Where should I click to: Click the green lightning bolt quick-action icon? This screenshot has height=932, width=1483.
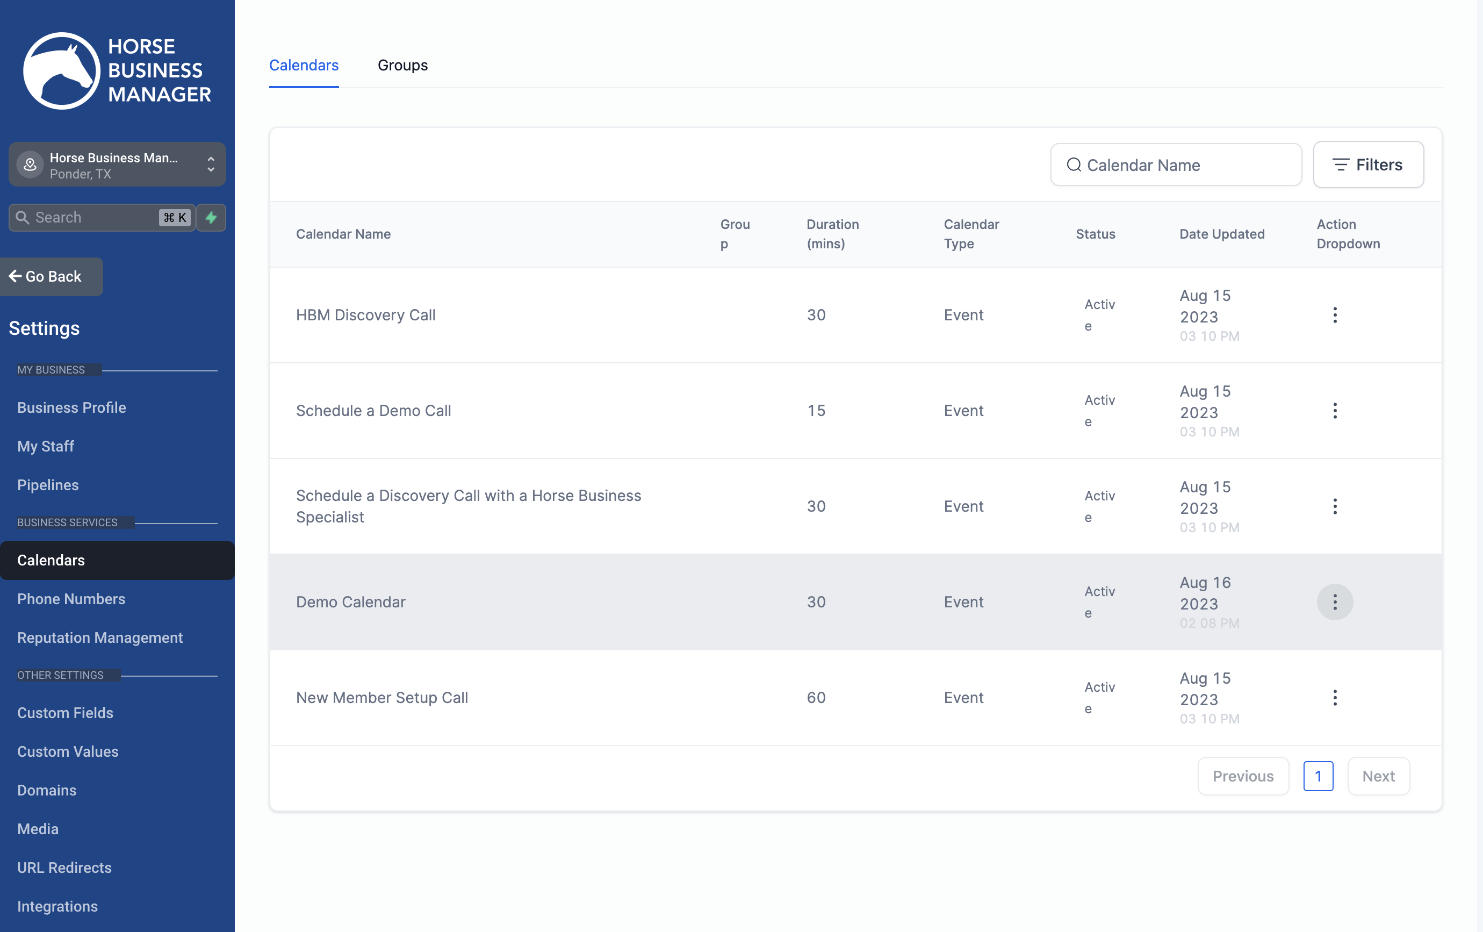[211, 218]
